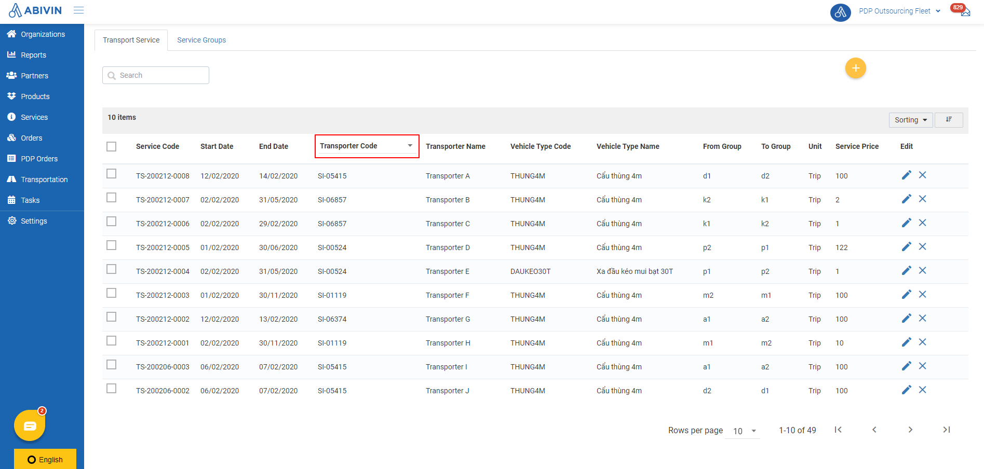Select the SI-06374 transporter code cell
The width and height of the screenshot is (984, 469).
pos(332,319)
